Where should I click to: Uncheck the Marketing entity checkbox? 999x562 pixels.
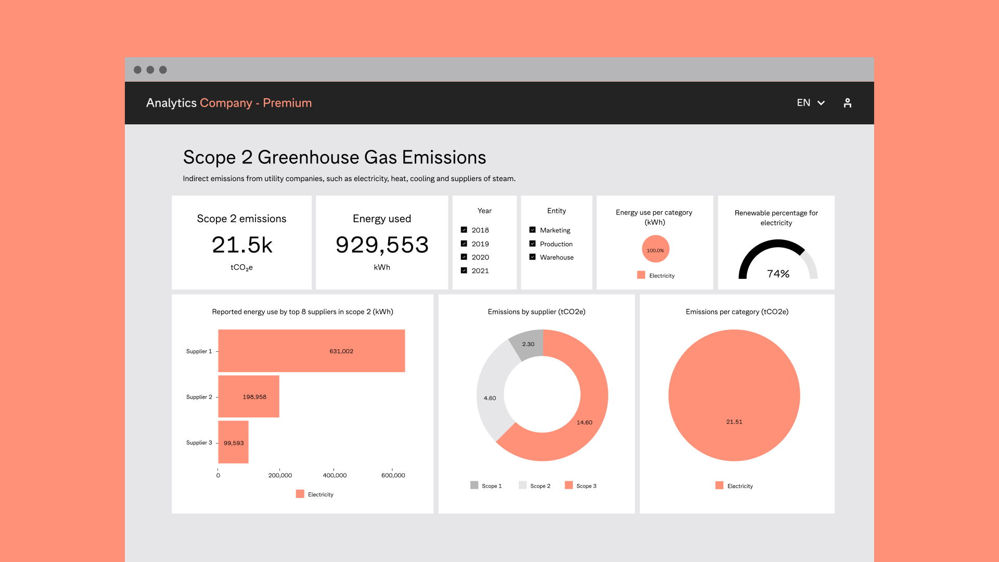point(532,229)
